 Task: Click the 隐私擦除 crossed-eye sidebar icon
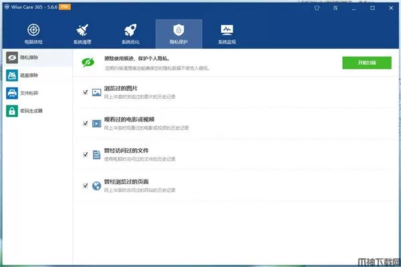[x=12, y=57]
